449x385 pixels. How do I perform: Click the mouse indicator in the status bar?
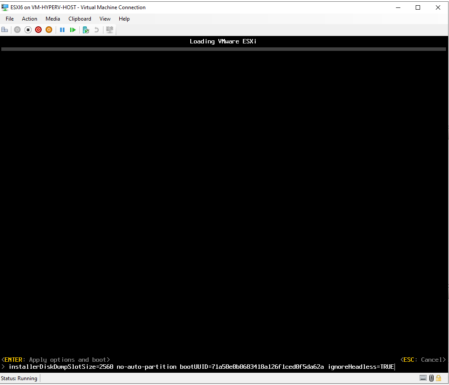431,378
